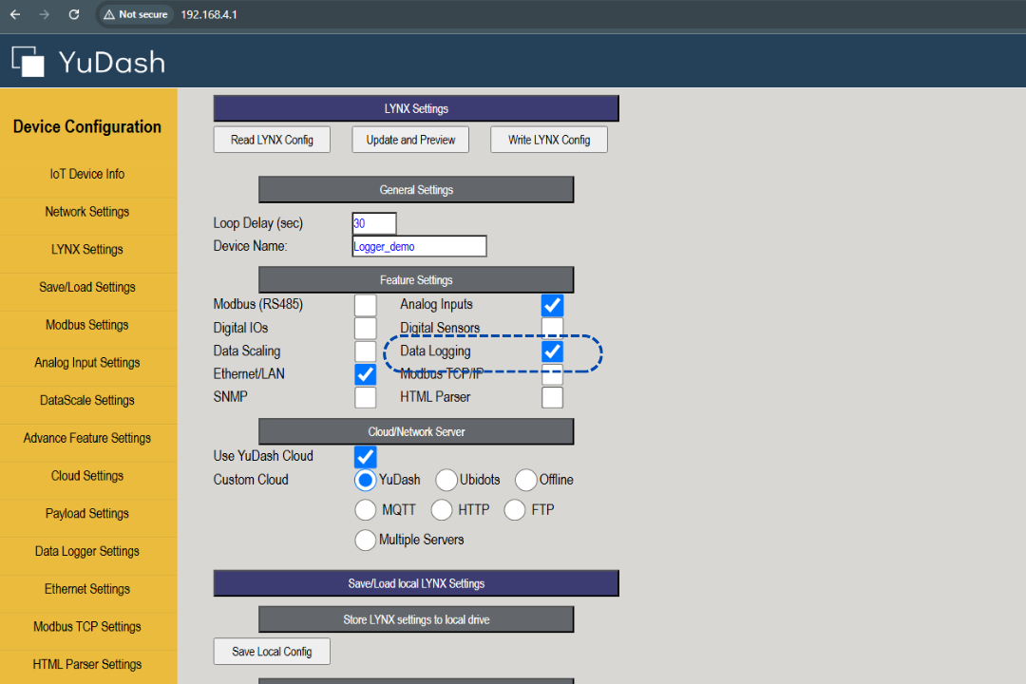Image resolution: width=1026 pixels, height=684 pixels.
Task: Click the browser forward arrow
Action: pos(45,14)
